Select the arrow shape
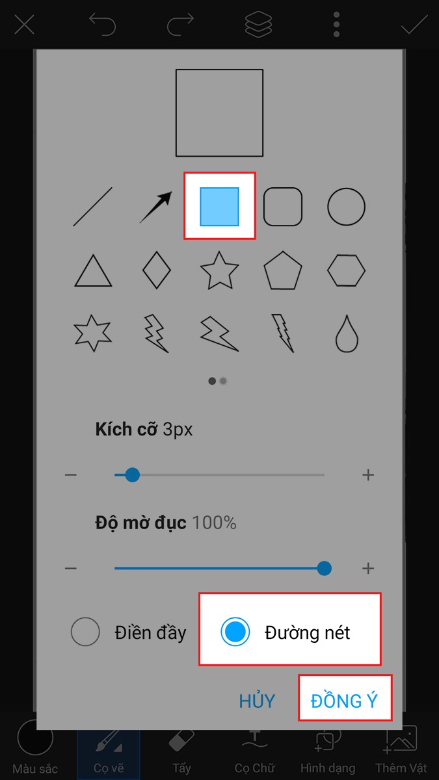The image size is (439, 780). click(156, 207)
